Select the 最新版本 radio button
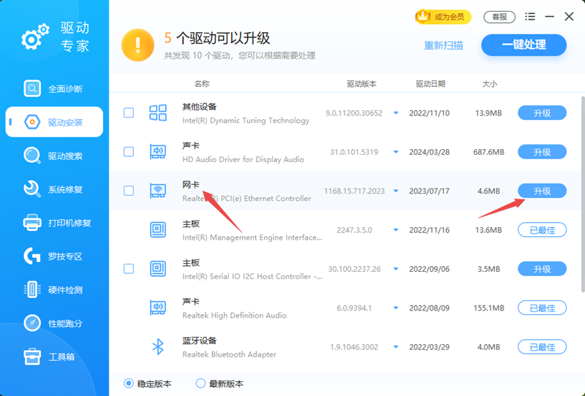The height and width of the screenshot is (396, 585). (x=200, y=384)
